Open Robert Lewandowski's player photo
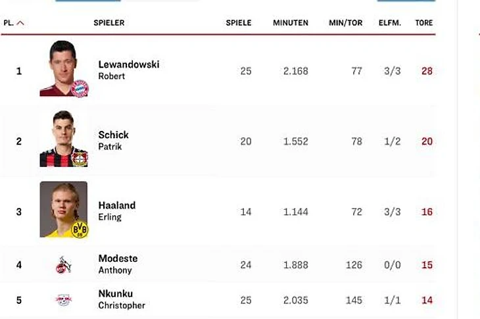The width and height of the screenshot is (480, 319). (64, 68)
